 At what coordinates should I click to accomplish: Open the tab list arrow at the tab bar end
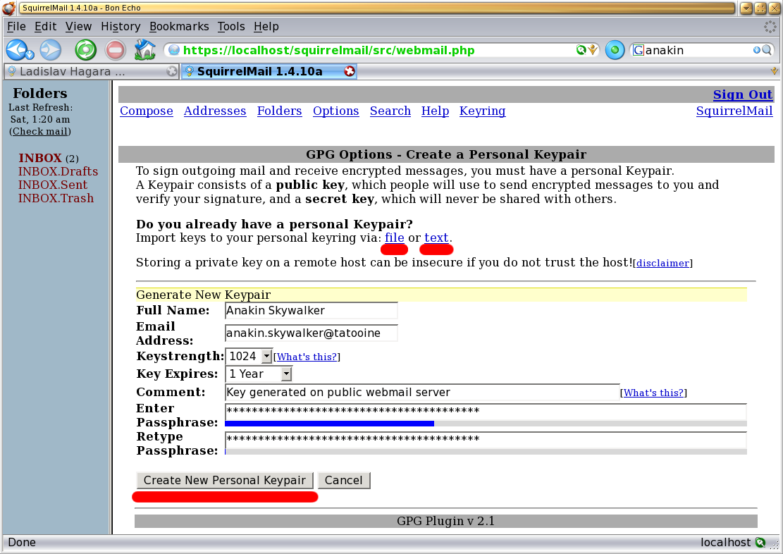pos(774,71)
